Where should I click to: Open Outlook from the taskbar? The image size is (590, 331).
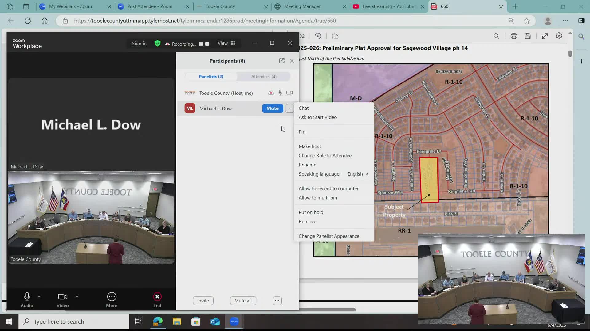click(x=215, y=321)
